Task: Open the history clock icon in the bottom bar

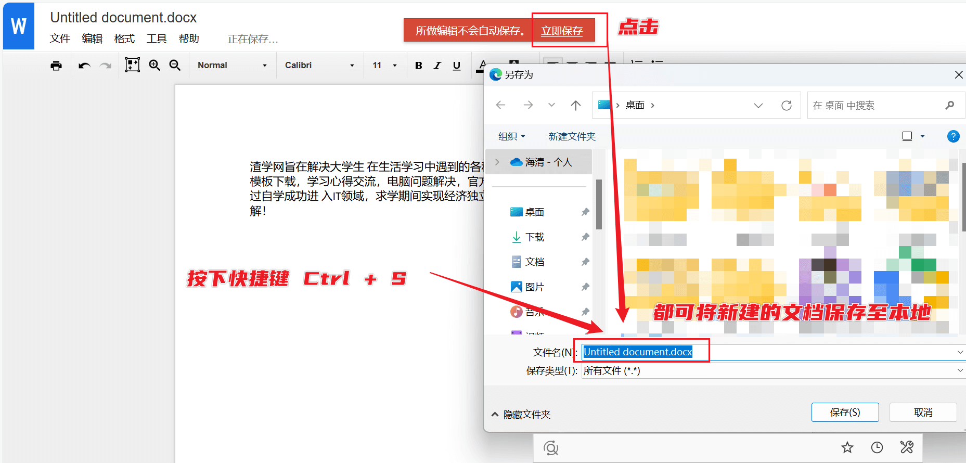Action: (x=877, y=447)
